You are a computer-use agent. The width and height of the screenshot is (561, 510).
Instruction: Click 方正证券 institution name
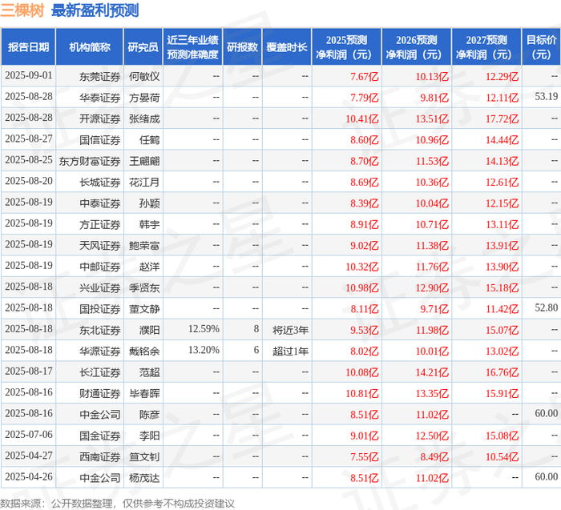[100, 224]
